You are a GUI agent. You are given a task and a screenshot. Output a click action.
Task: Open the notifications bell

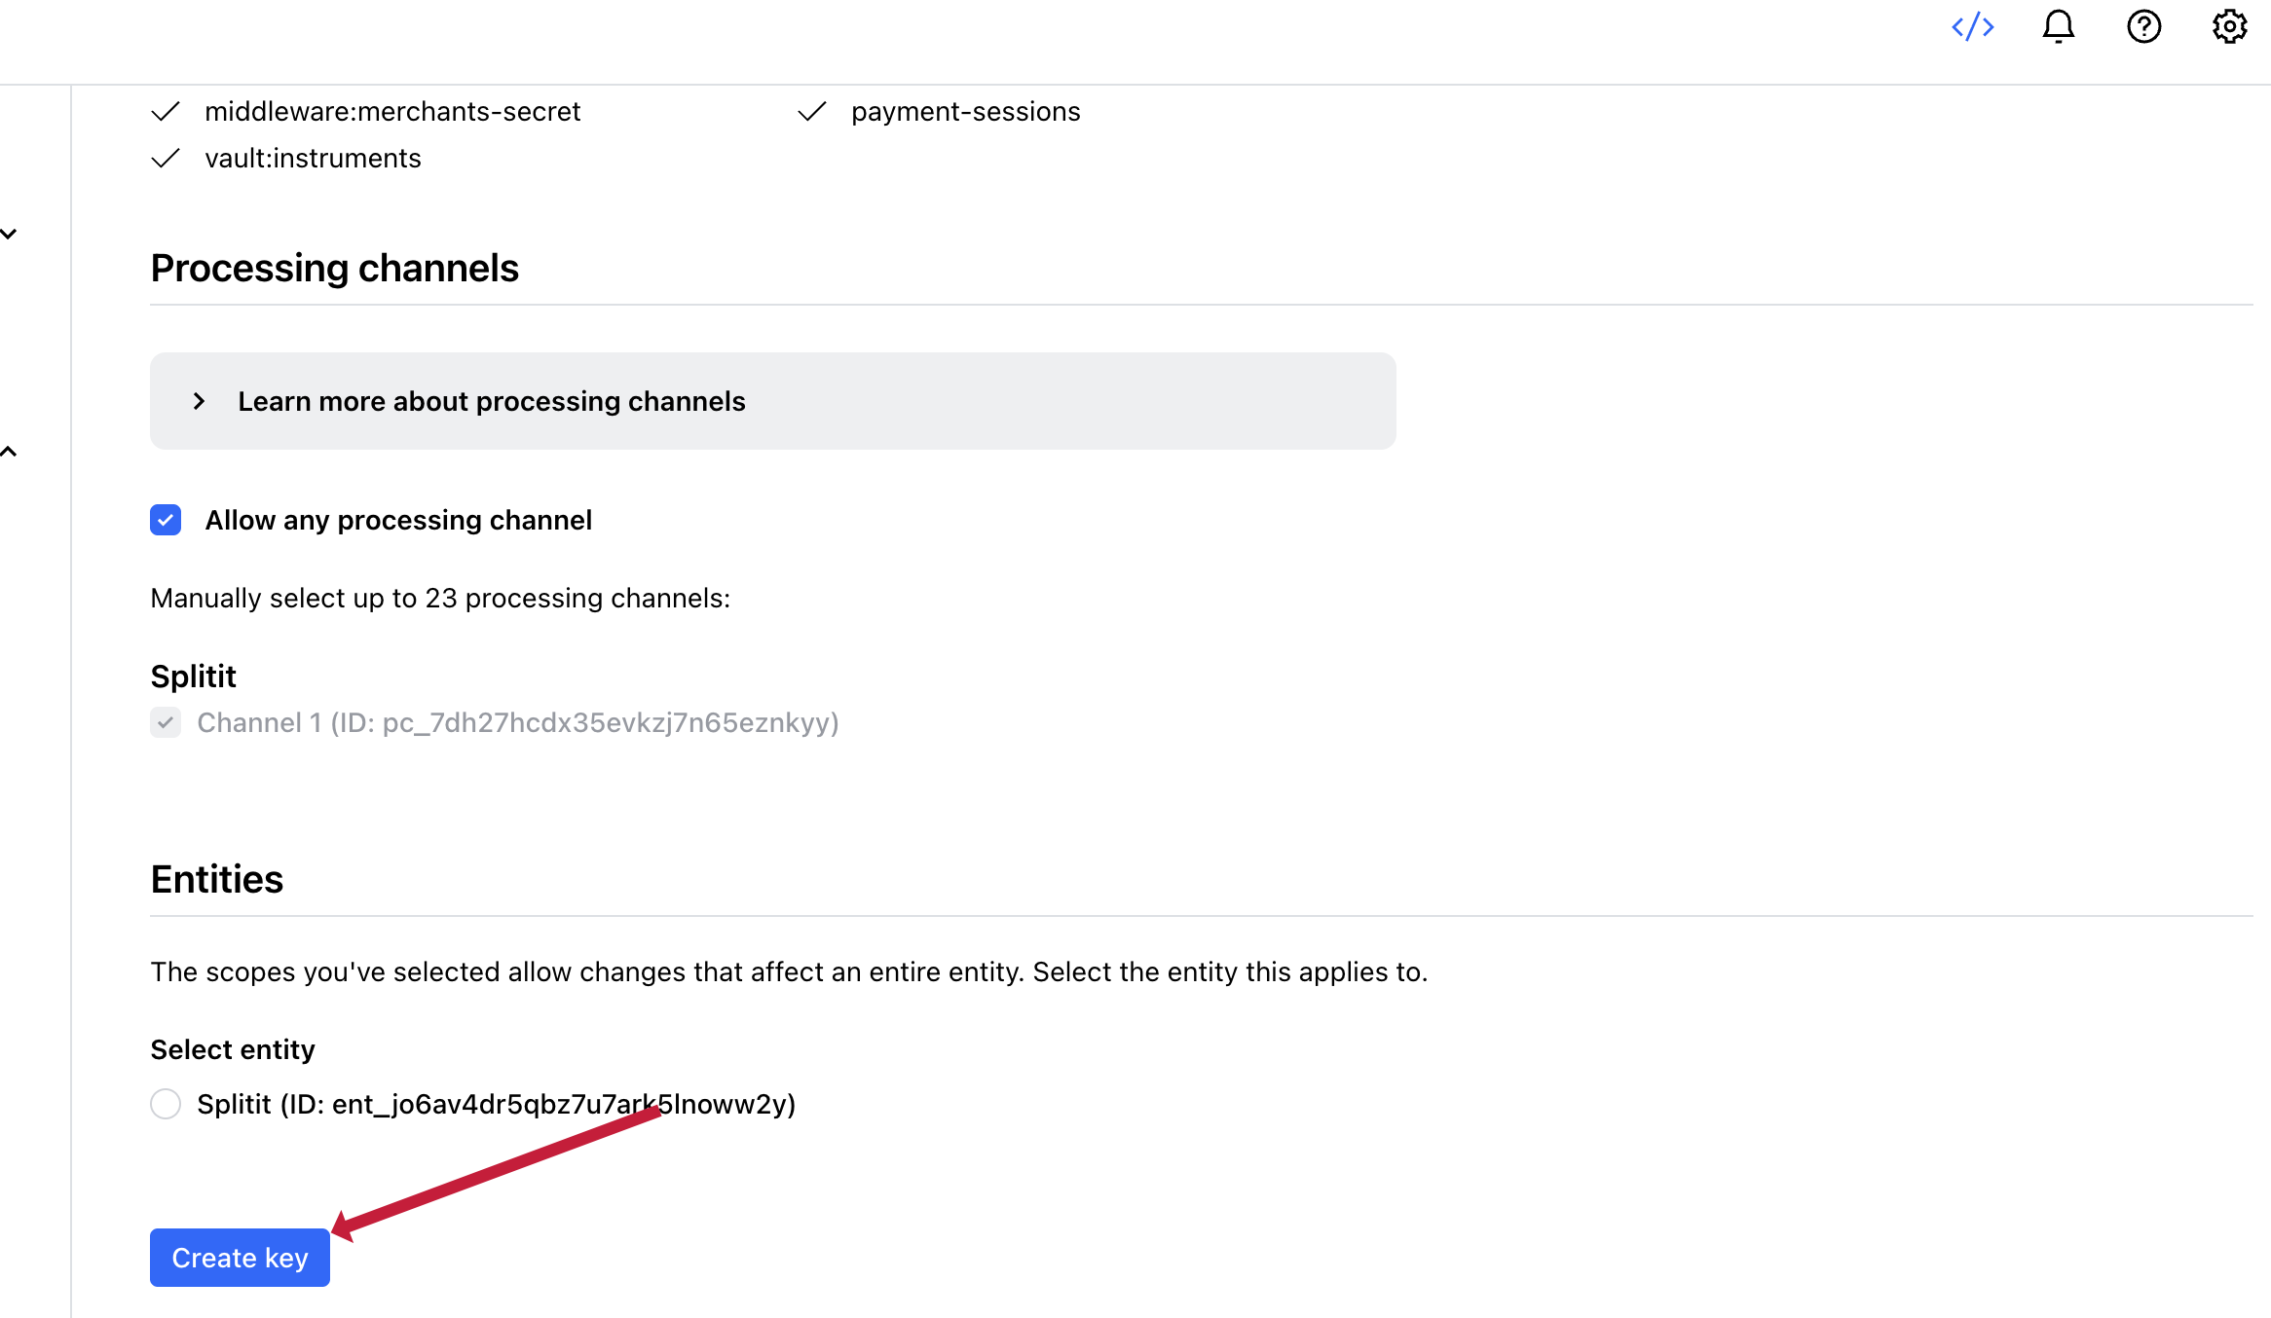point(2058,27)
